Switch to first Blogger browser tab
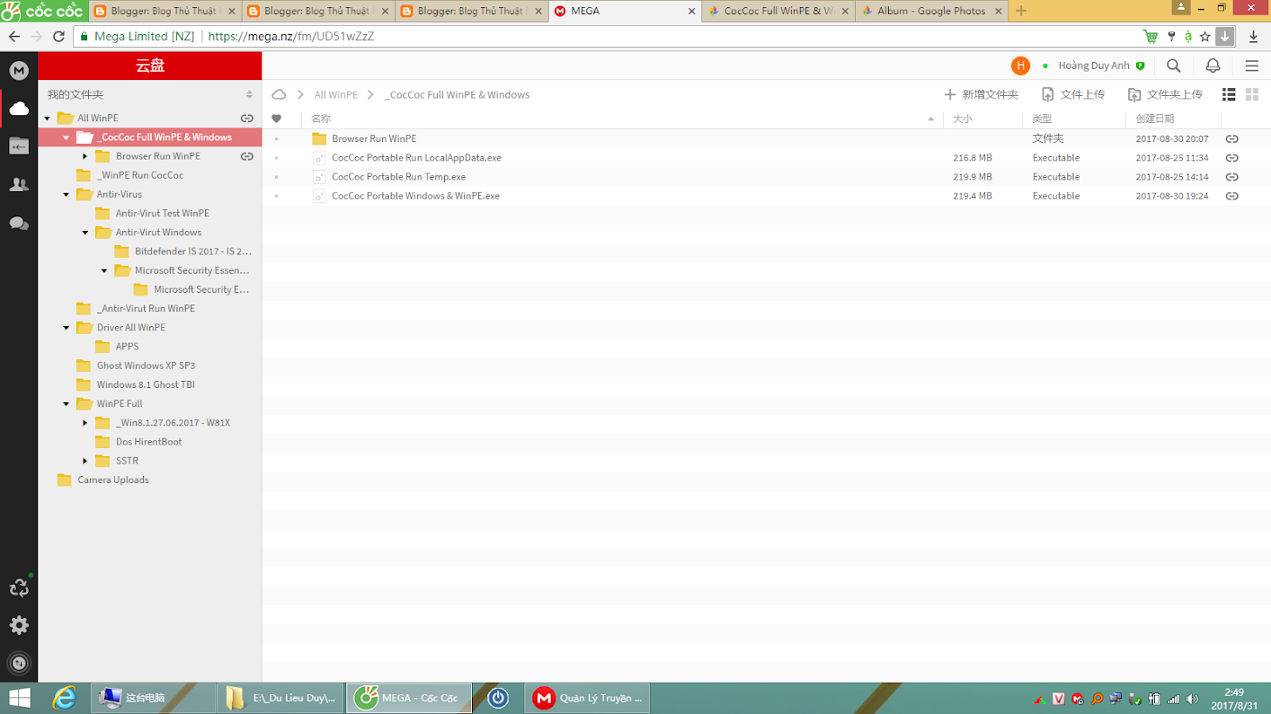This screenshot has height=714, width=1271. (165, 11)
